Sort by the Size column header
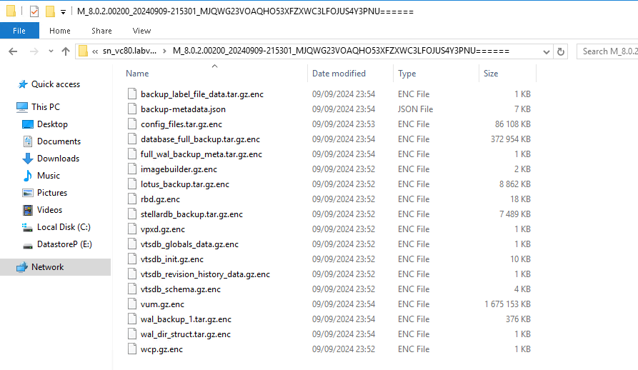This screenshot has width=638, height=370. click(x=491, y=74)
